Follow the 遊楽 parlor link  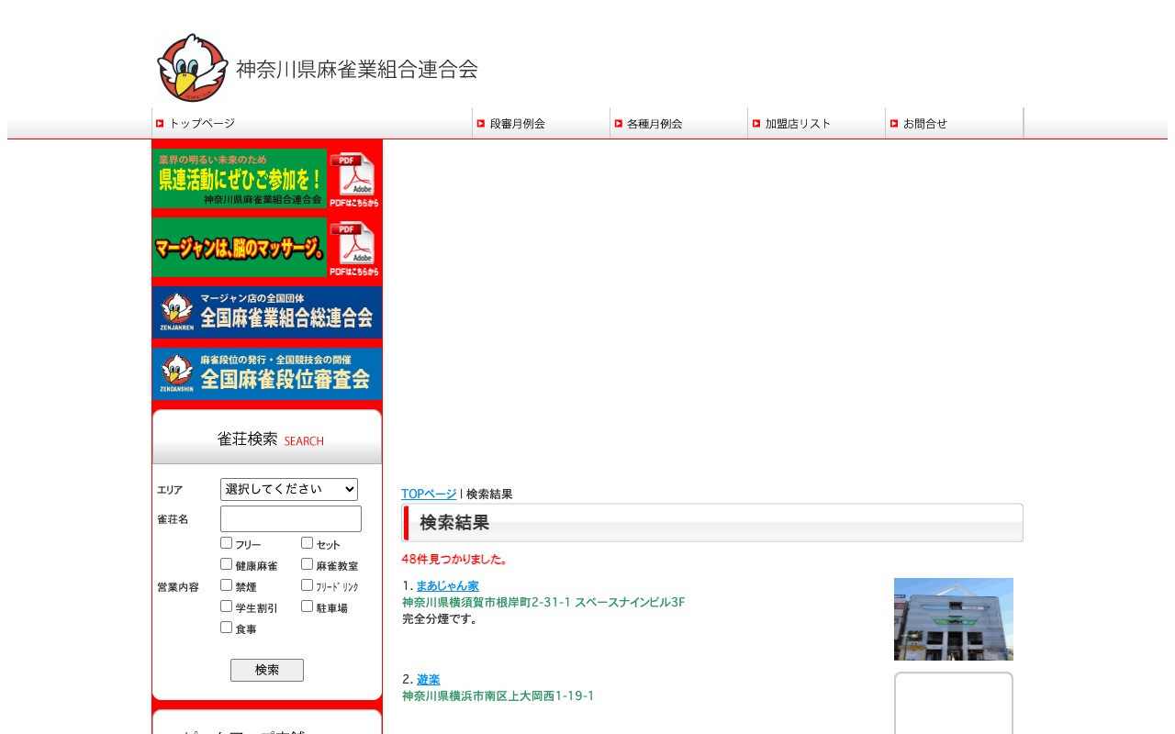tap(428, 679)
